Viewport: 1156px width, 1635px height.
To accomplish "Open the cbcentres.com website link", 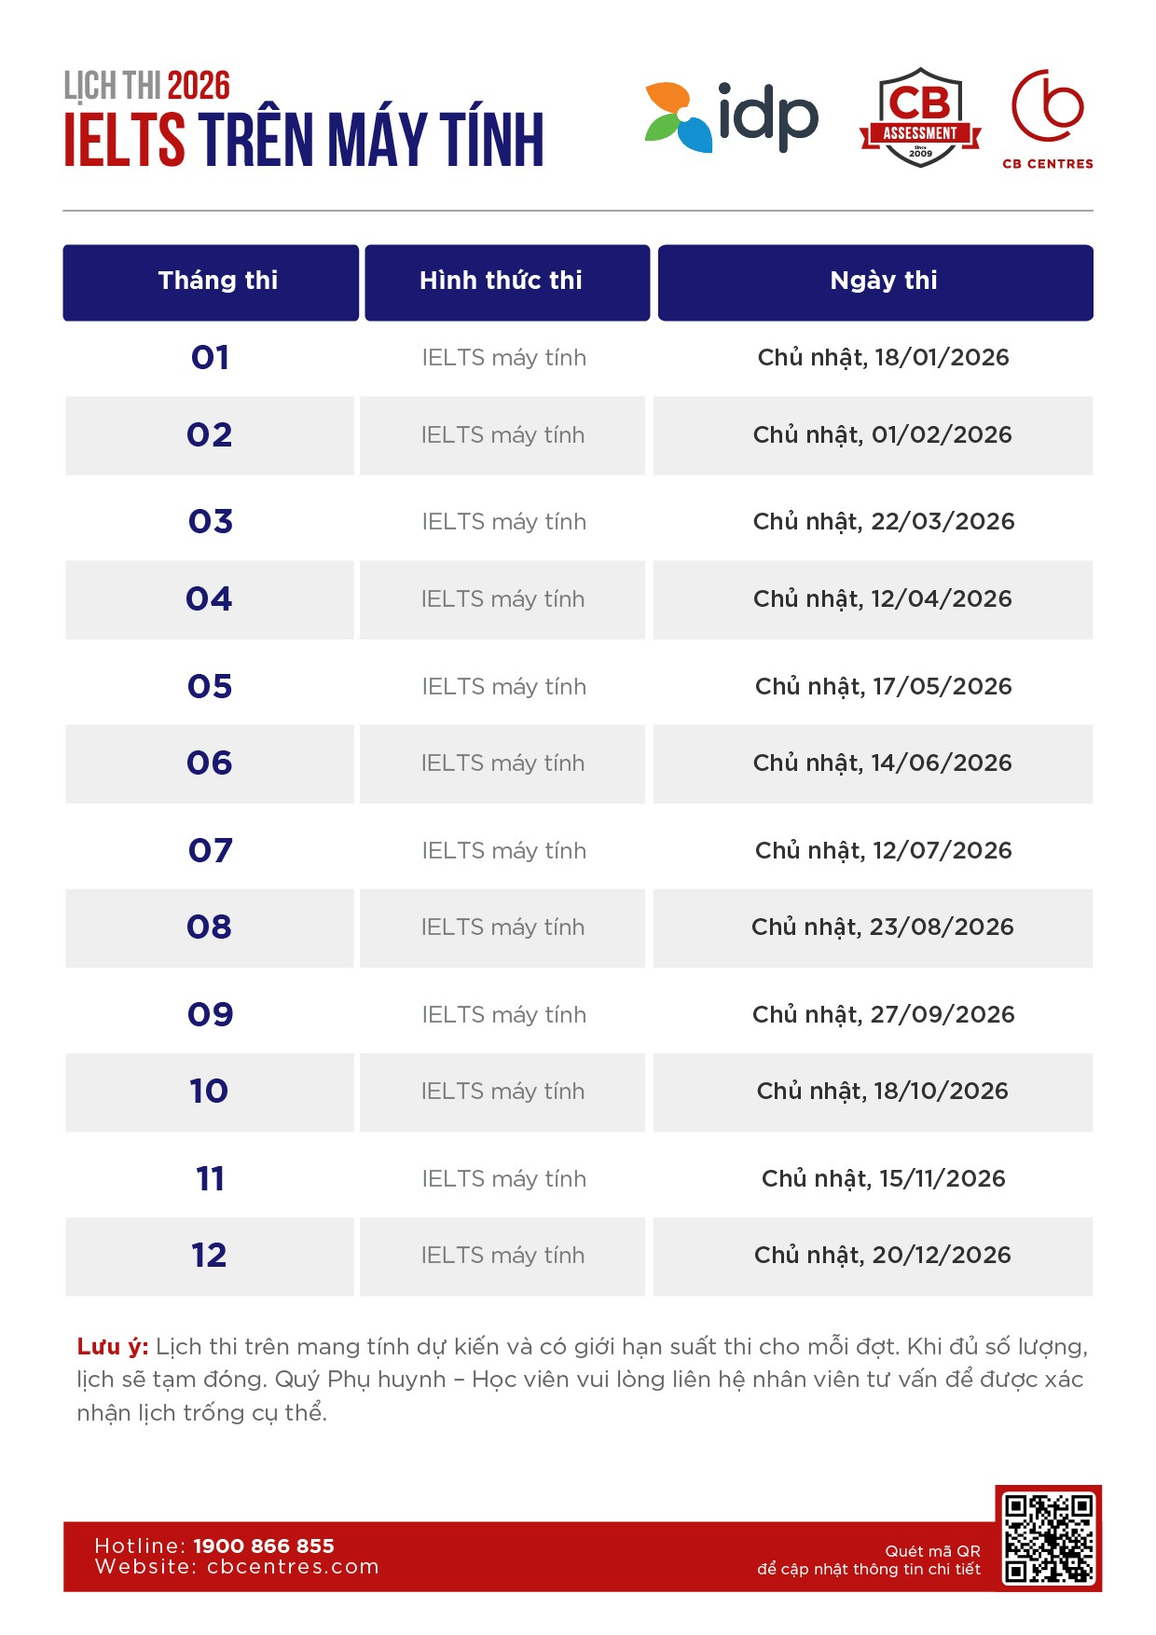I will [293, 1567].
